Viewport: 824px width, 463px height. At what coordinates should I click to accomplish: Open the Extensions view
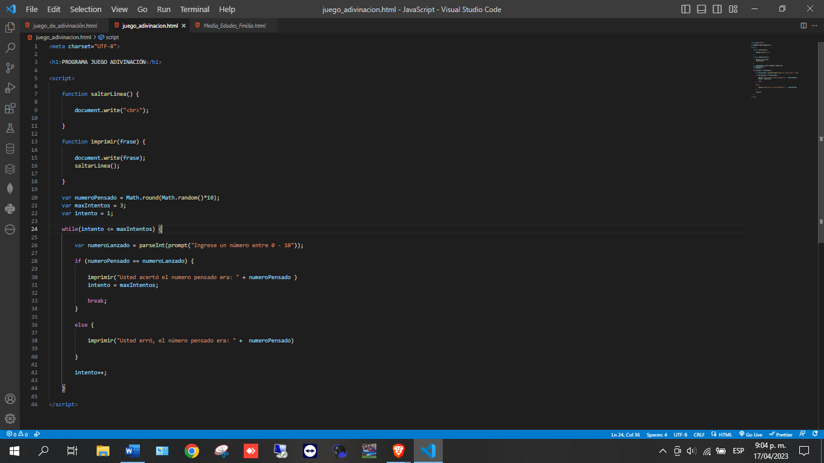(10, 109)
